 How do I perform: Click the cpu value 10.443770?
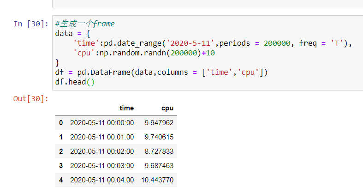158,180
